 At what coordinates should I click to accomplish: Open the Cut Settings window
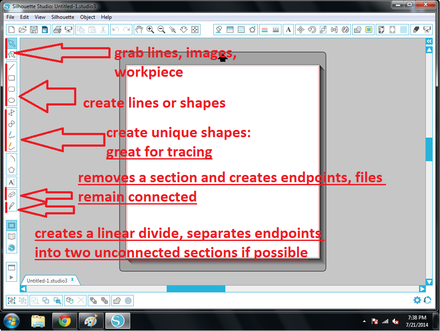click(416, 30)
